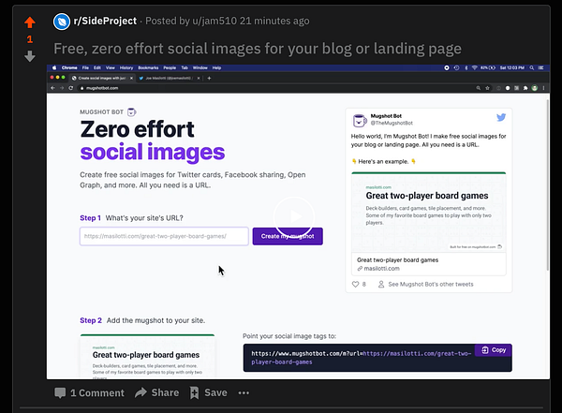Open the Edit menu
562x413 pixels.
(97, 67)
